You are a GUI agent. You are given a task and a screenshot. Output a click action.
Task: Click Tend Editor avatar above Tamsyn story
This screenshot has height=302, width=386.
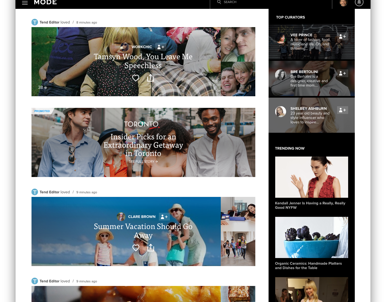pos(35,22)
